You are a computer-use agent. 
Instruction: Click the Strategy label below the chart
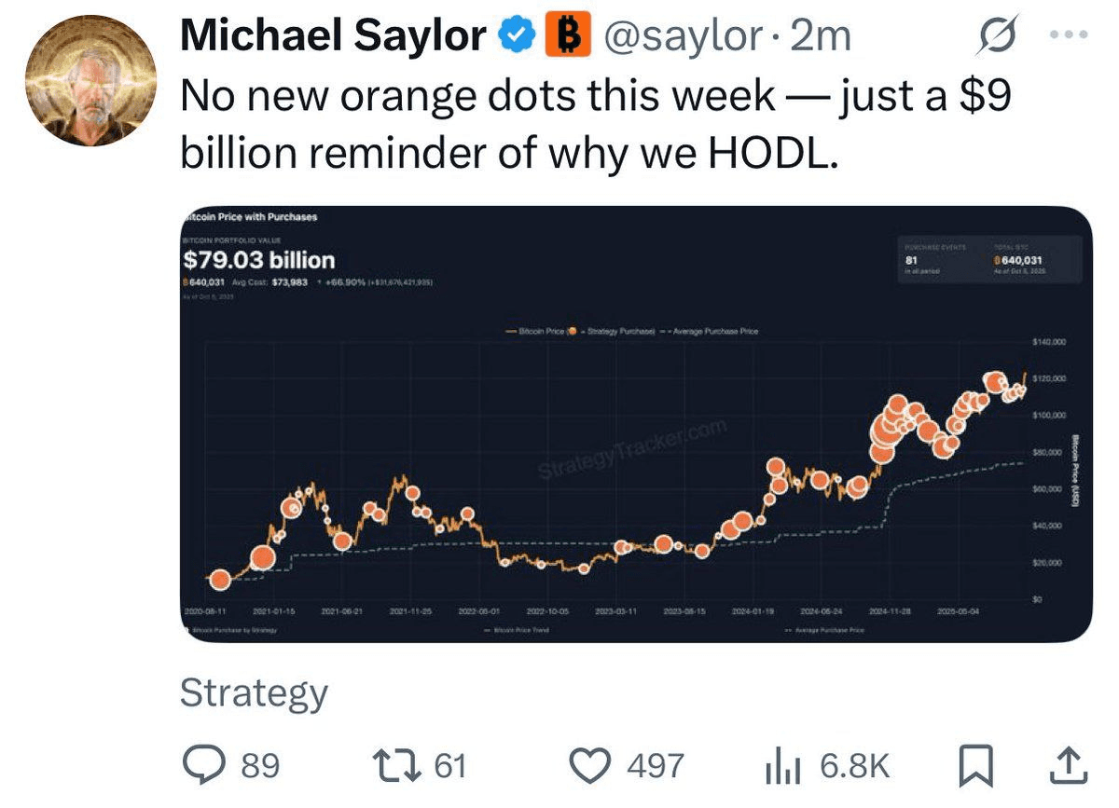click(254, 693)
